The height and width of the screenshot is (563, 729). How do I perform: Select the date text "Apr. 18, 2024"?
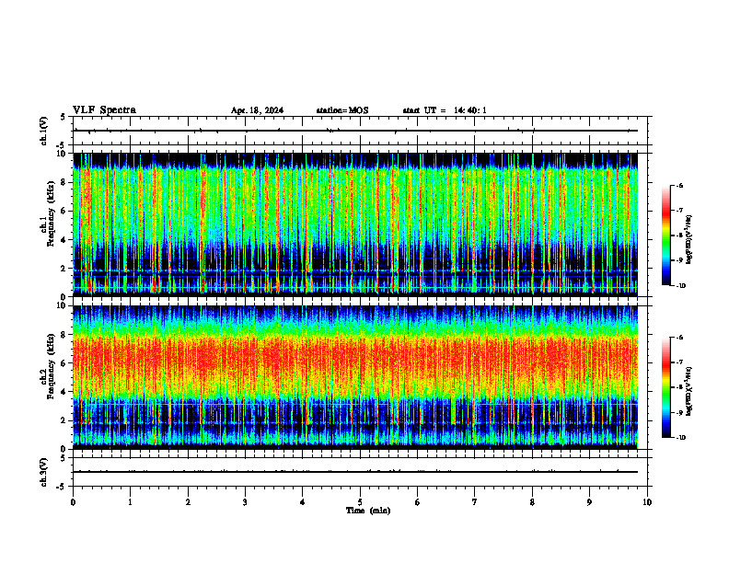click(x=257, y=110)
